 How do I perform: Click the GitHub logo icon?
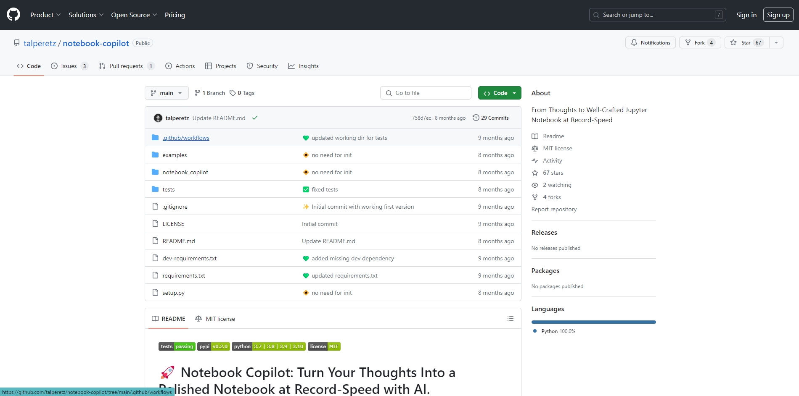click(x=13, y=15)
